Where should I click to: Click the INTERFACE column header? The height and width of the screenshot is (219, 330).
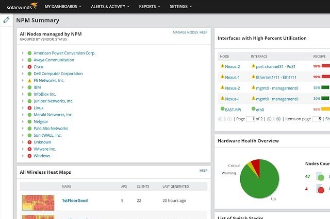click(x=259, y=57)
